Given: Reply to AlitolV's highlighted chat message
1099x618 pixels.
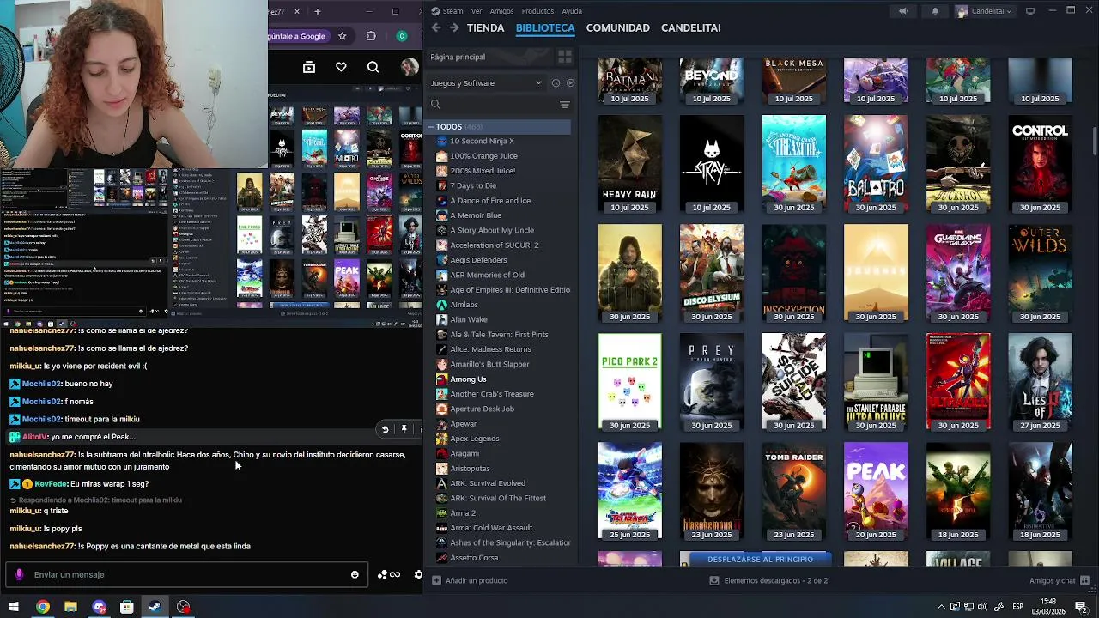Looking at the screenshot, I should pyautogui.click(x=386, y=429).
